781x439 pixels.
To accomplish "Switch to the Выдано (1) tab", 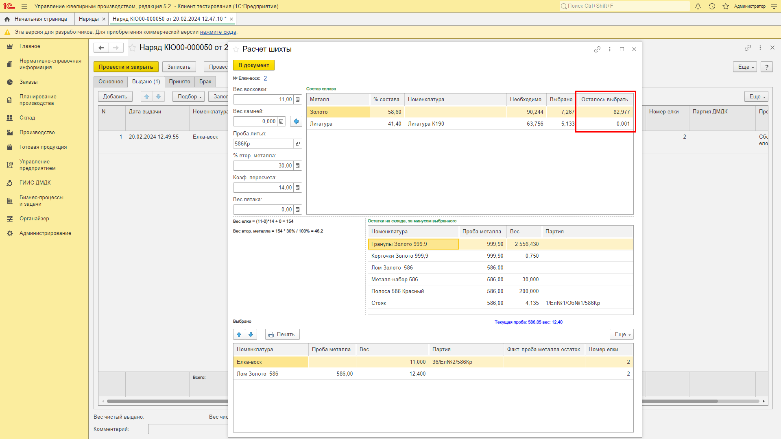I will (146, 82).
